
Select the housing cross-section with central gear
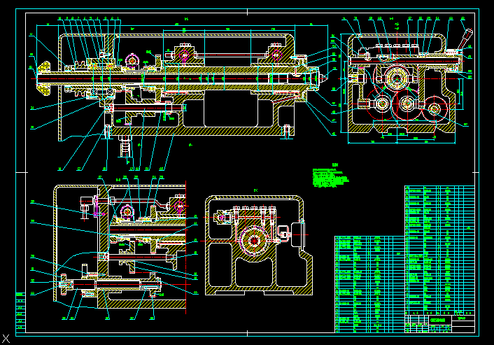click(259, 246)
